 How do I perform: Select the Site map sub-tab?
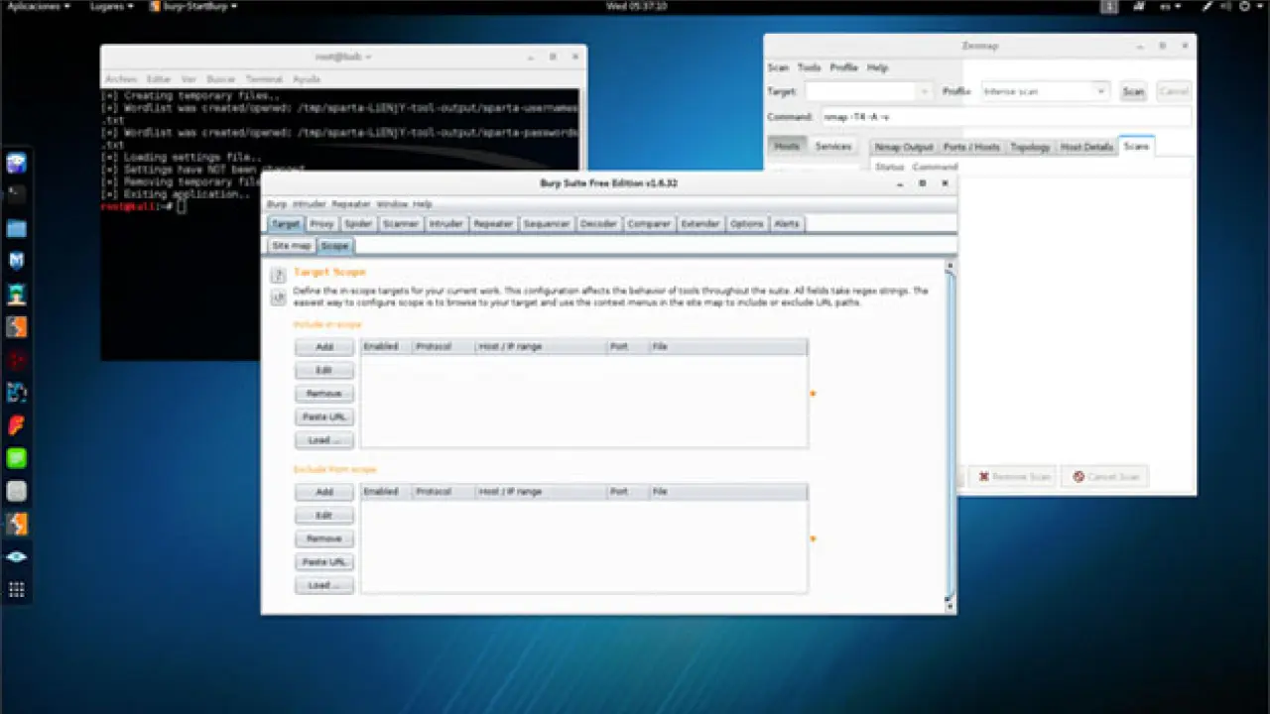292,246
